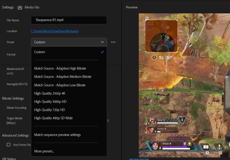Click the Advanced Settings section header

coord(15,135)
